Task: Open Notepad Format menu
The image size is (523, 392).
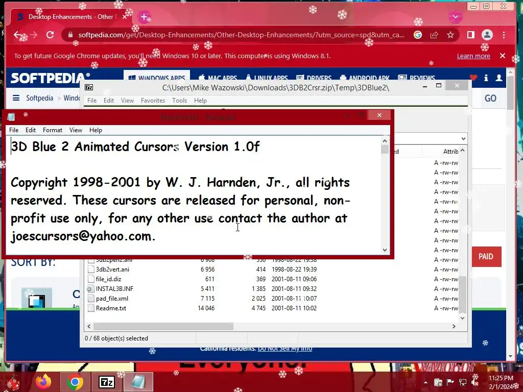Action: [x=53, y=130]
